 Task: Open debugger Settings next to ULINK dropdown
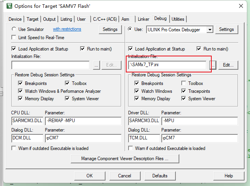(x=226, y=29)
